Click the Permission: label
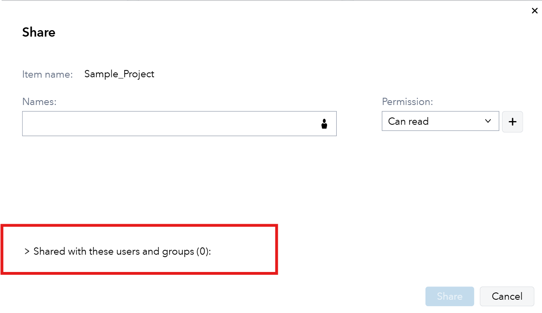 tap(407, 102)
